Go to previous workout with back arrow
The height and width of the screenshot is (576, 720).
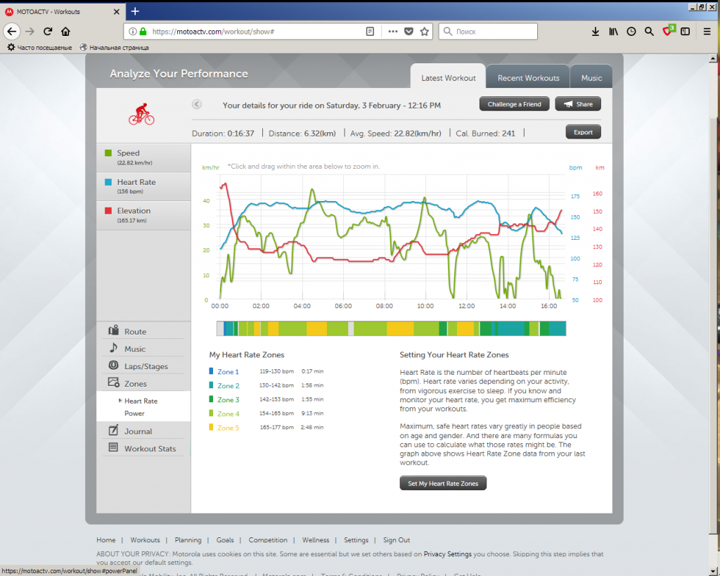point(197,104)
